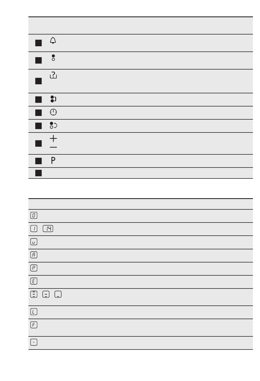Click the display symbol showing 0
Image resolution: width=260 pixels, height=381 pixels.
(34, 215)
